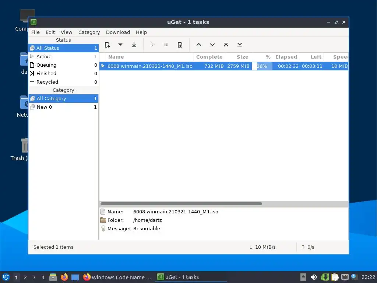Move selected download to top
The height and width of the screenshot is (283, 377).
click(x=226, y=45)
